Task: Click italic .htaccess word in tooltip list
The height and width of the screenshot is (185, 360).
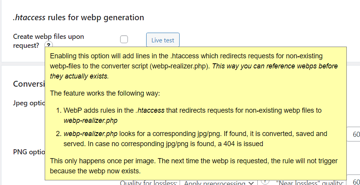Action: point(150,110)
